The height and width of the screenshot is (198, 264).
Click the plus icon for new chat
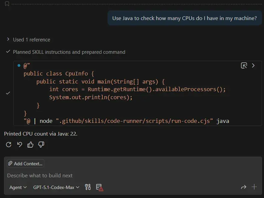pyautogui.click(x=254, y=187)
